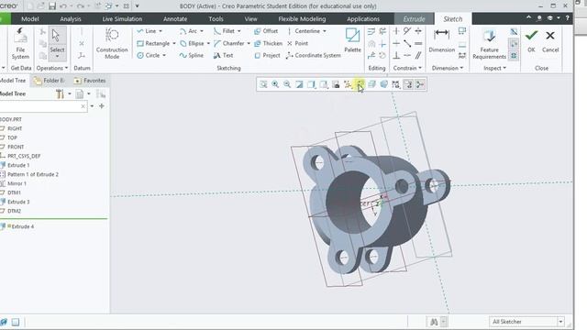Select the Chamfer tool

click(x=229, y=43)
